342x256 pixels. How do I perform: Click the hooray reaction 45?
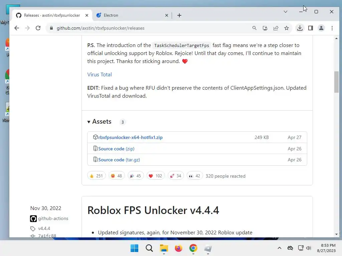[136, 176]
